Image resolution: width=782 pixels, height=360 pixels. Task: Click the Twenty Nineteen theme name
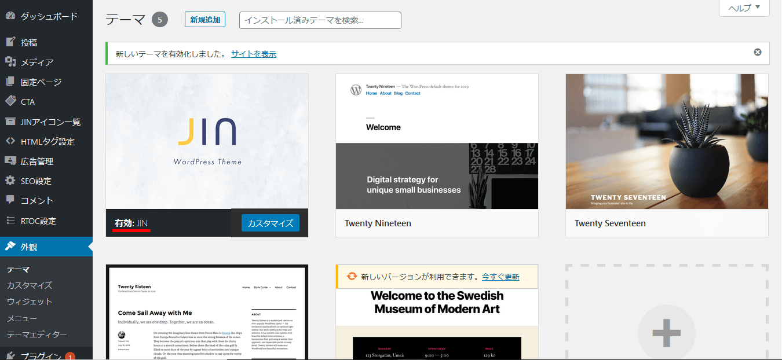click(x=378, y=223)
